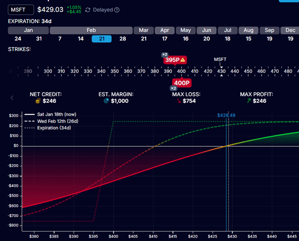Click the +1.05% change value
Image resolution: width=299 pixels, height=241 pixels.
click(74, 8)
